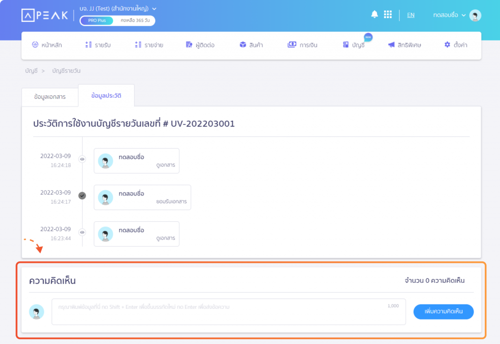Click the บัญชี breadcrumb link
Viewport: 500px width, 344px height.
pos(31,71)
